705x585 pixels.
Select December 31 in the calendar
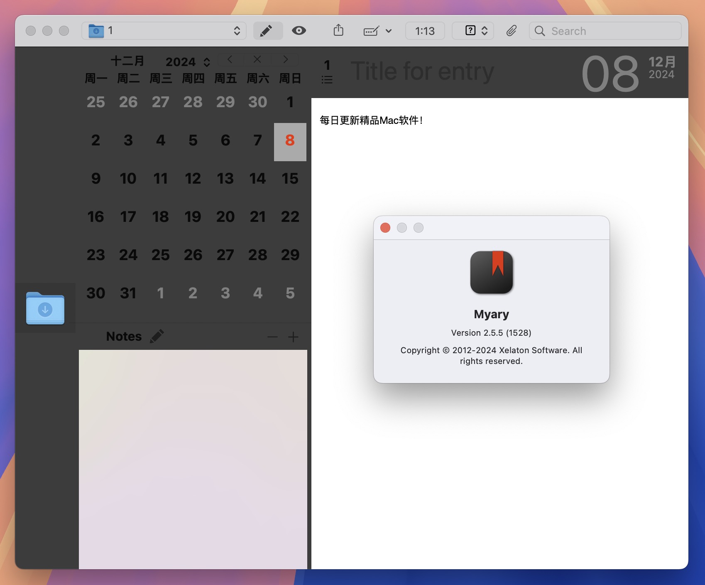pos(128,293)
